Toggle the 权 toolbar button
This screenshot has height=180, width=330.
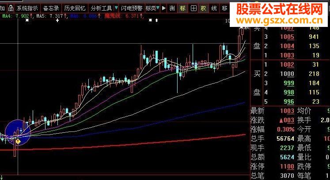[203, 8]
